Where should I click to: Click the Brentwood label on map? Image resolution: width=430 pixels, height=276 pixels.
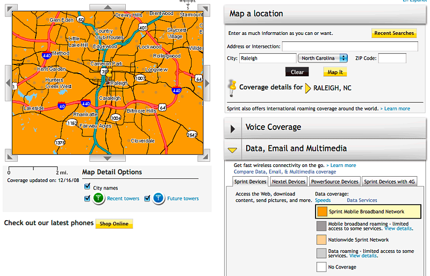(x=161, y=13)
